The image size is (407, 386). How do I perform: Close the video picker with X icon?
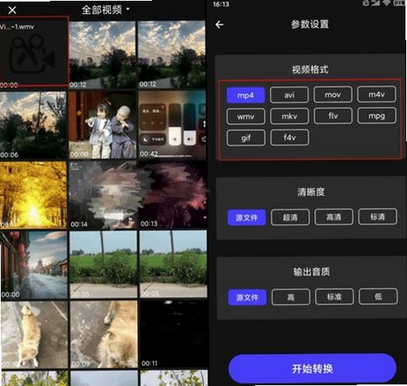[x=12, y=11]
